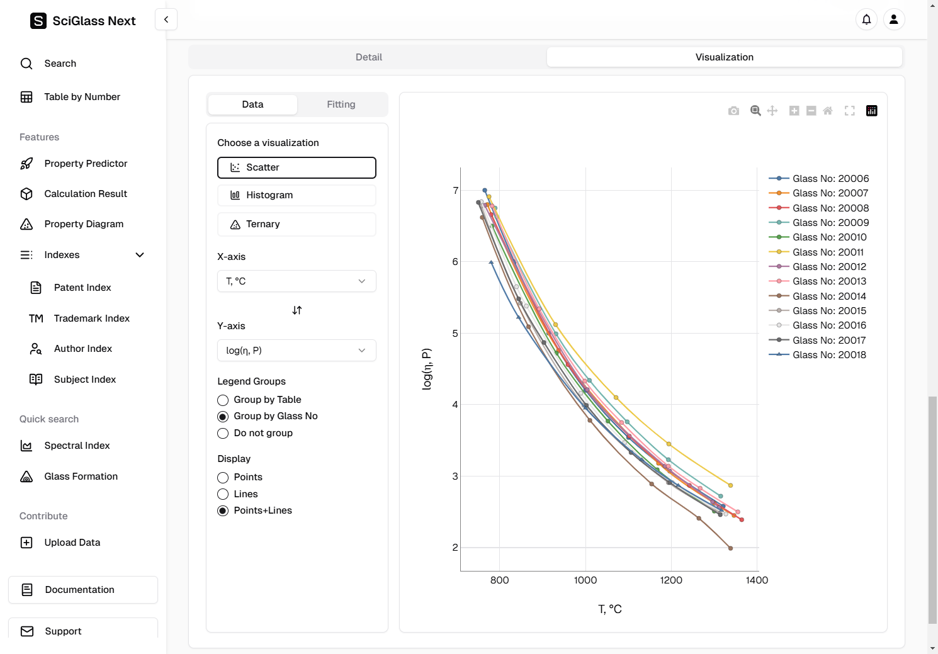This screenshot has height=654, width=938.
Task: Set display to Lines only
Action: click(x=223, y=495)
